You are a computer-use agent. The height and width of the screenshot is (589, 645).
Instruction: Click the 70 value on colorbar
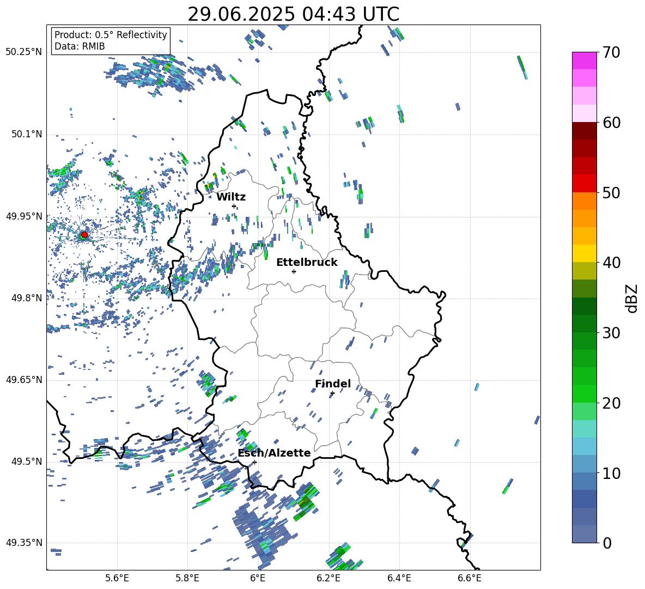click(x=611, y=52)
